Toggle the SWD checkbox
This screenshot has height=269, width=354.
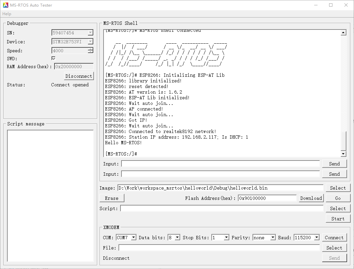tap(53, 58)
